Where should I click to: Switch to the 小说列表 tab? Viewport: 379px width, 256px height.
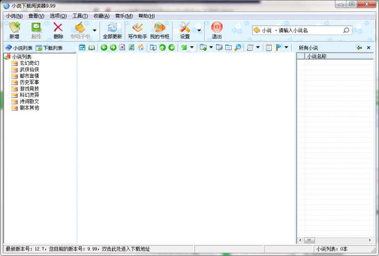click(x=19, y=48)
